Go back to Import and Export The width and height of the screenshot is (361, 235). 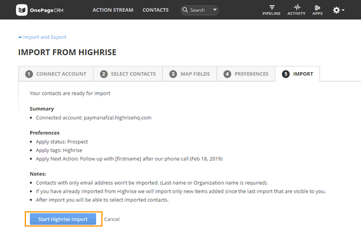click(x=42, y=37)
